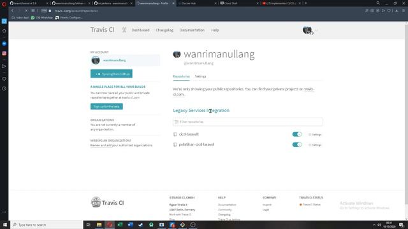Open the footer Imprint link
This screenshot has width=408, height=229.
pos(267,205)
